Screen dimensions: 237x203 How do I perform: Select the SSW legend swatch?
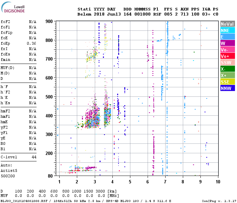pos(228,63)
